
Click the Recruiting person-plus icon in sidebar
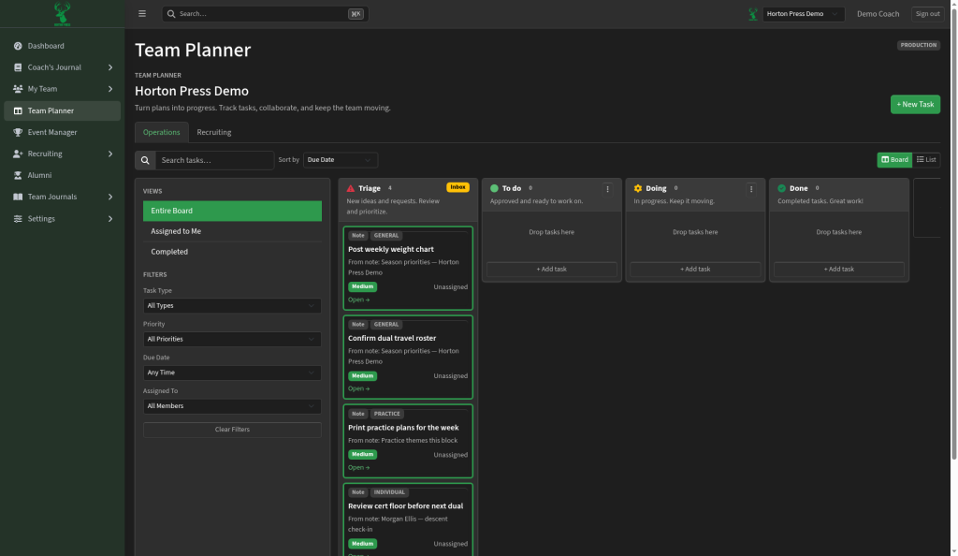click(x=18, y=154)
